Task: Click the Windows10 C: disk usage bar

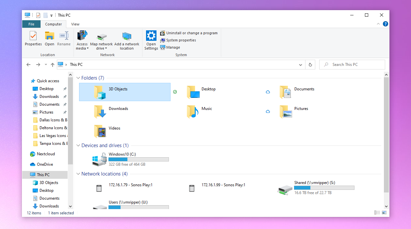Action: pyautogui.click(x=139, y=159)
